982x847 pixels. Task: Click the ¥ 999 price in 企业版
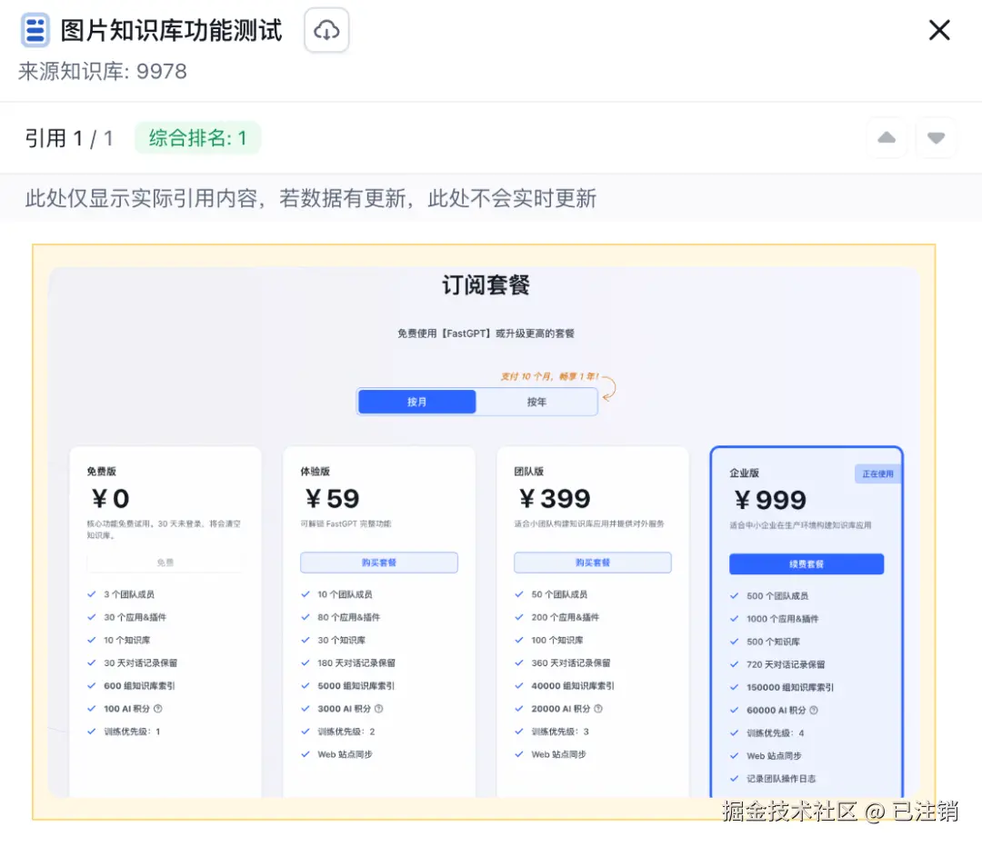770,500
